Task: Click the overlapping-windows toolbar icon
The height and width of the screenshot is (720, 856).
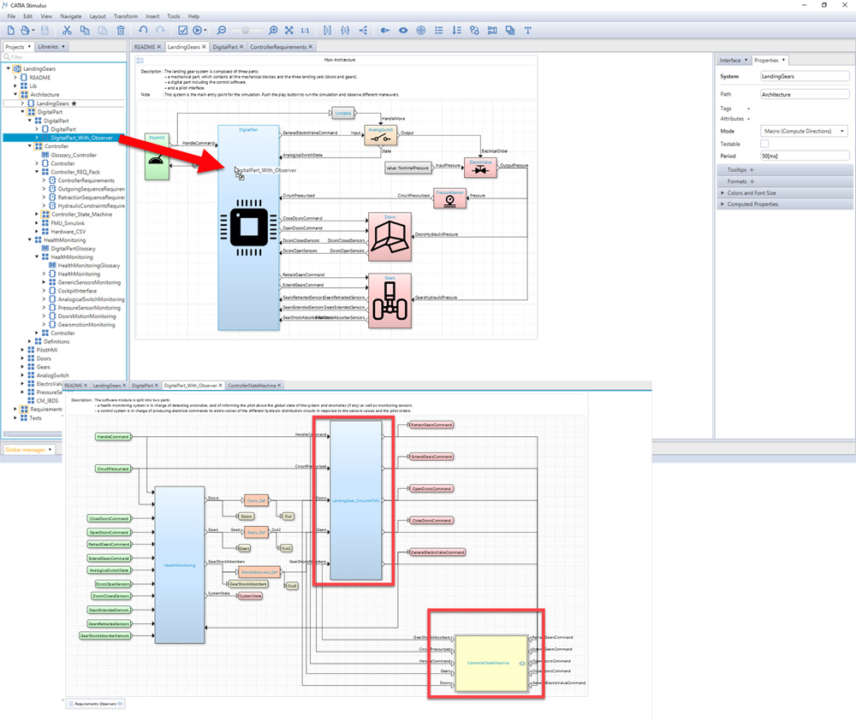Action: click(510, 31)
